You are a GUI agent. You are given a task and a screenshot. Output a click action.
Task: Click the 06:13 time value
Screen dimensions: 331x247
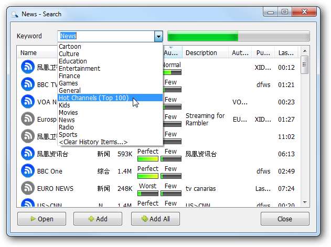(286, 154)
